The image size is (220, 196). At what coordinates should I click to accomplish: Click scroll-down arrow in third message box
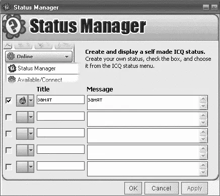coord(203,139)
